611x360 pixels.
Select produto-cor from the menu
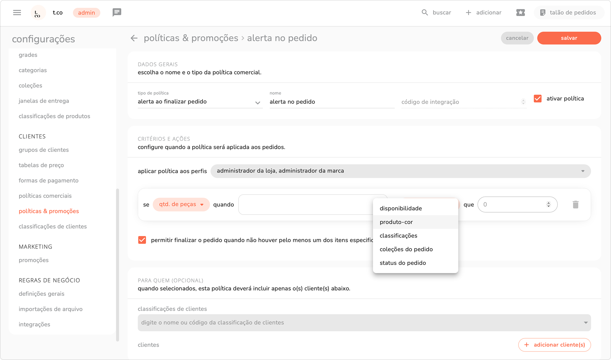(396, 222)
